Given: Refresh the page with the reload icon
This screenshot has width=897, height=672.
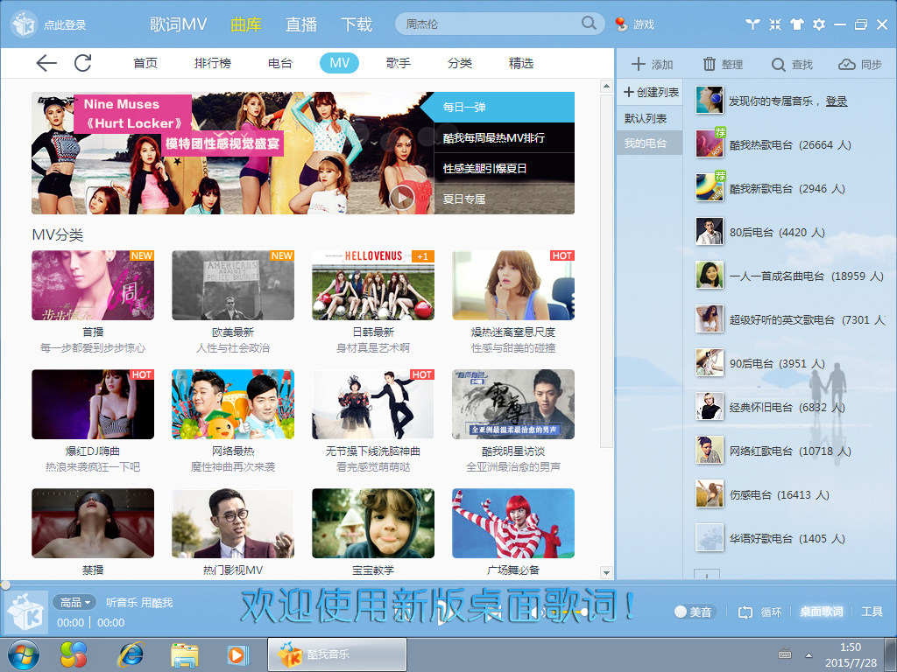Looking at the screenshot, I should click(83, 63).
